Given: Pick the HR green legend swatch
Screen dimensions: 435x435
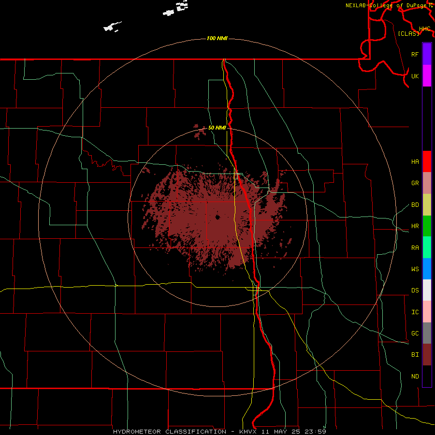Looking at the screenshot, I should (427, 226).
